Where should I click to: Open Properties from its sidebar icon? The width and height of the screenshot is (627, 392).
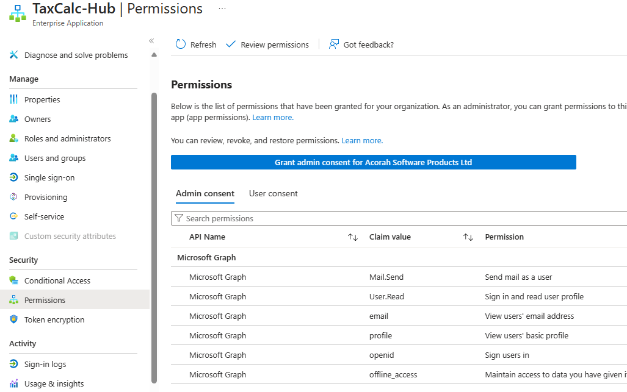click(x=13, y=99)
